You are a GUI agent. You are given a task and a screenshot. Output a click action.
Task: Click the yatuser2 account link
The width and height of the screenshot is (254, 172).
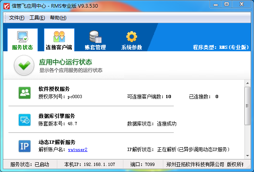pyautogui.click(x=78, y=149)
